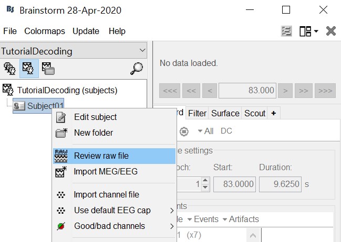Jump to the next time sample with > button

pos(285,90)
